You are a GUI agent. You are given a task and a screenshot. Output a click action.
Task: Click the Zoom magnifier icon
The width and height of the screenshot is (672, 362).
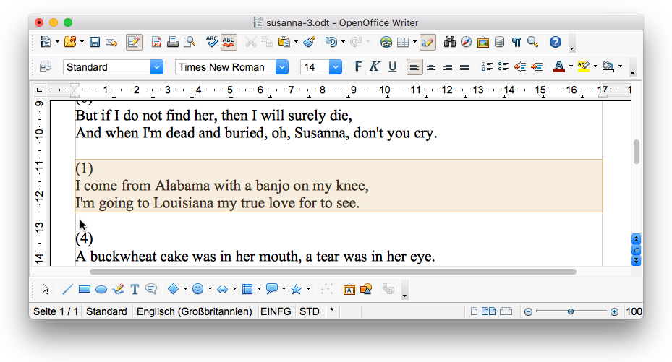coord(532,42)
